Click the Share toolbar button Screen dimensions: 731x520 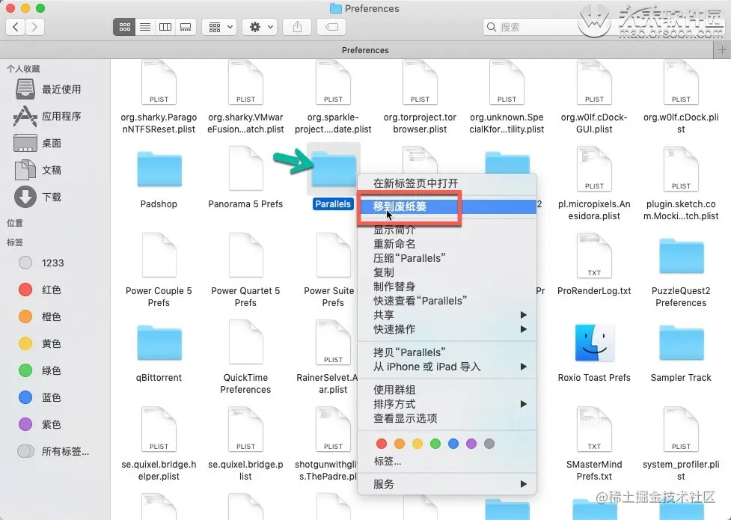point(297,27)
